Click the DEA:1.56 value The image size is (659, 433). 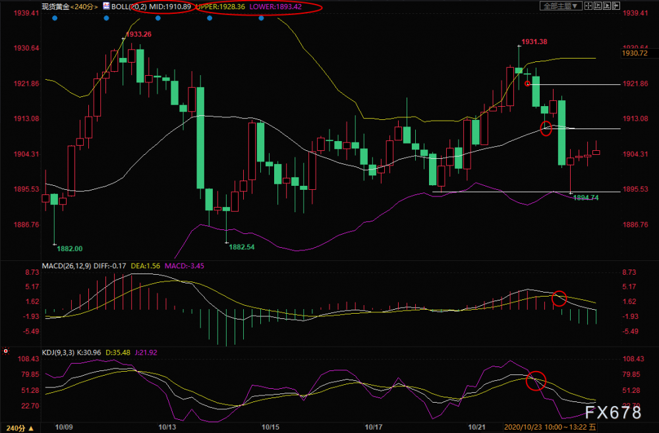[146, 266]
